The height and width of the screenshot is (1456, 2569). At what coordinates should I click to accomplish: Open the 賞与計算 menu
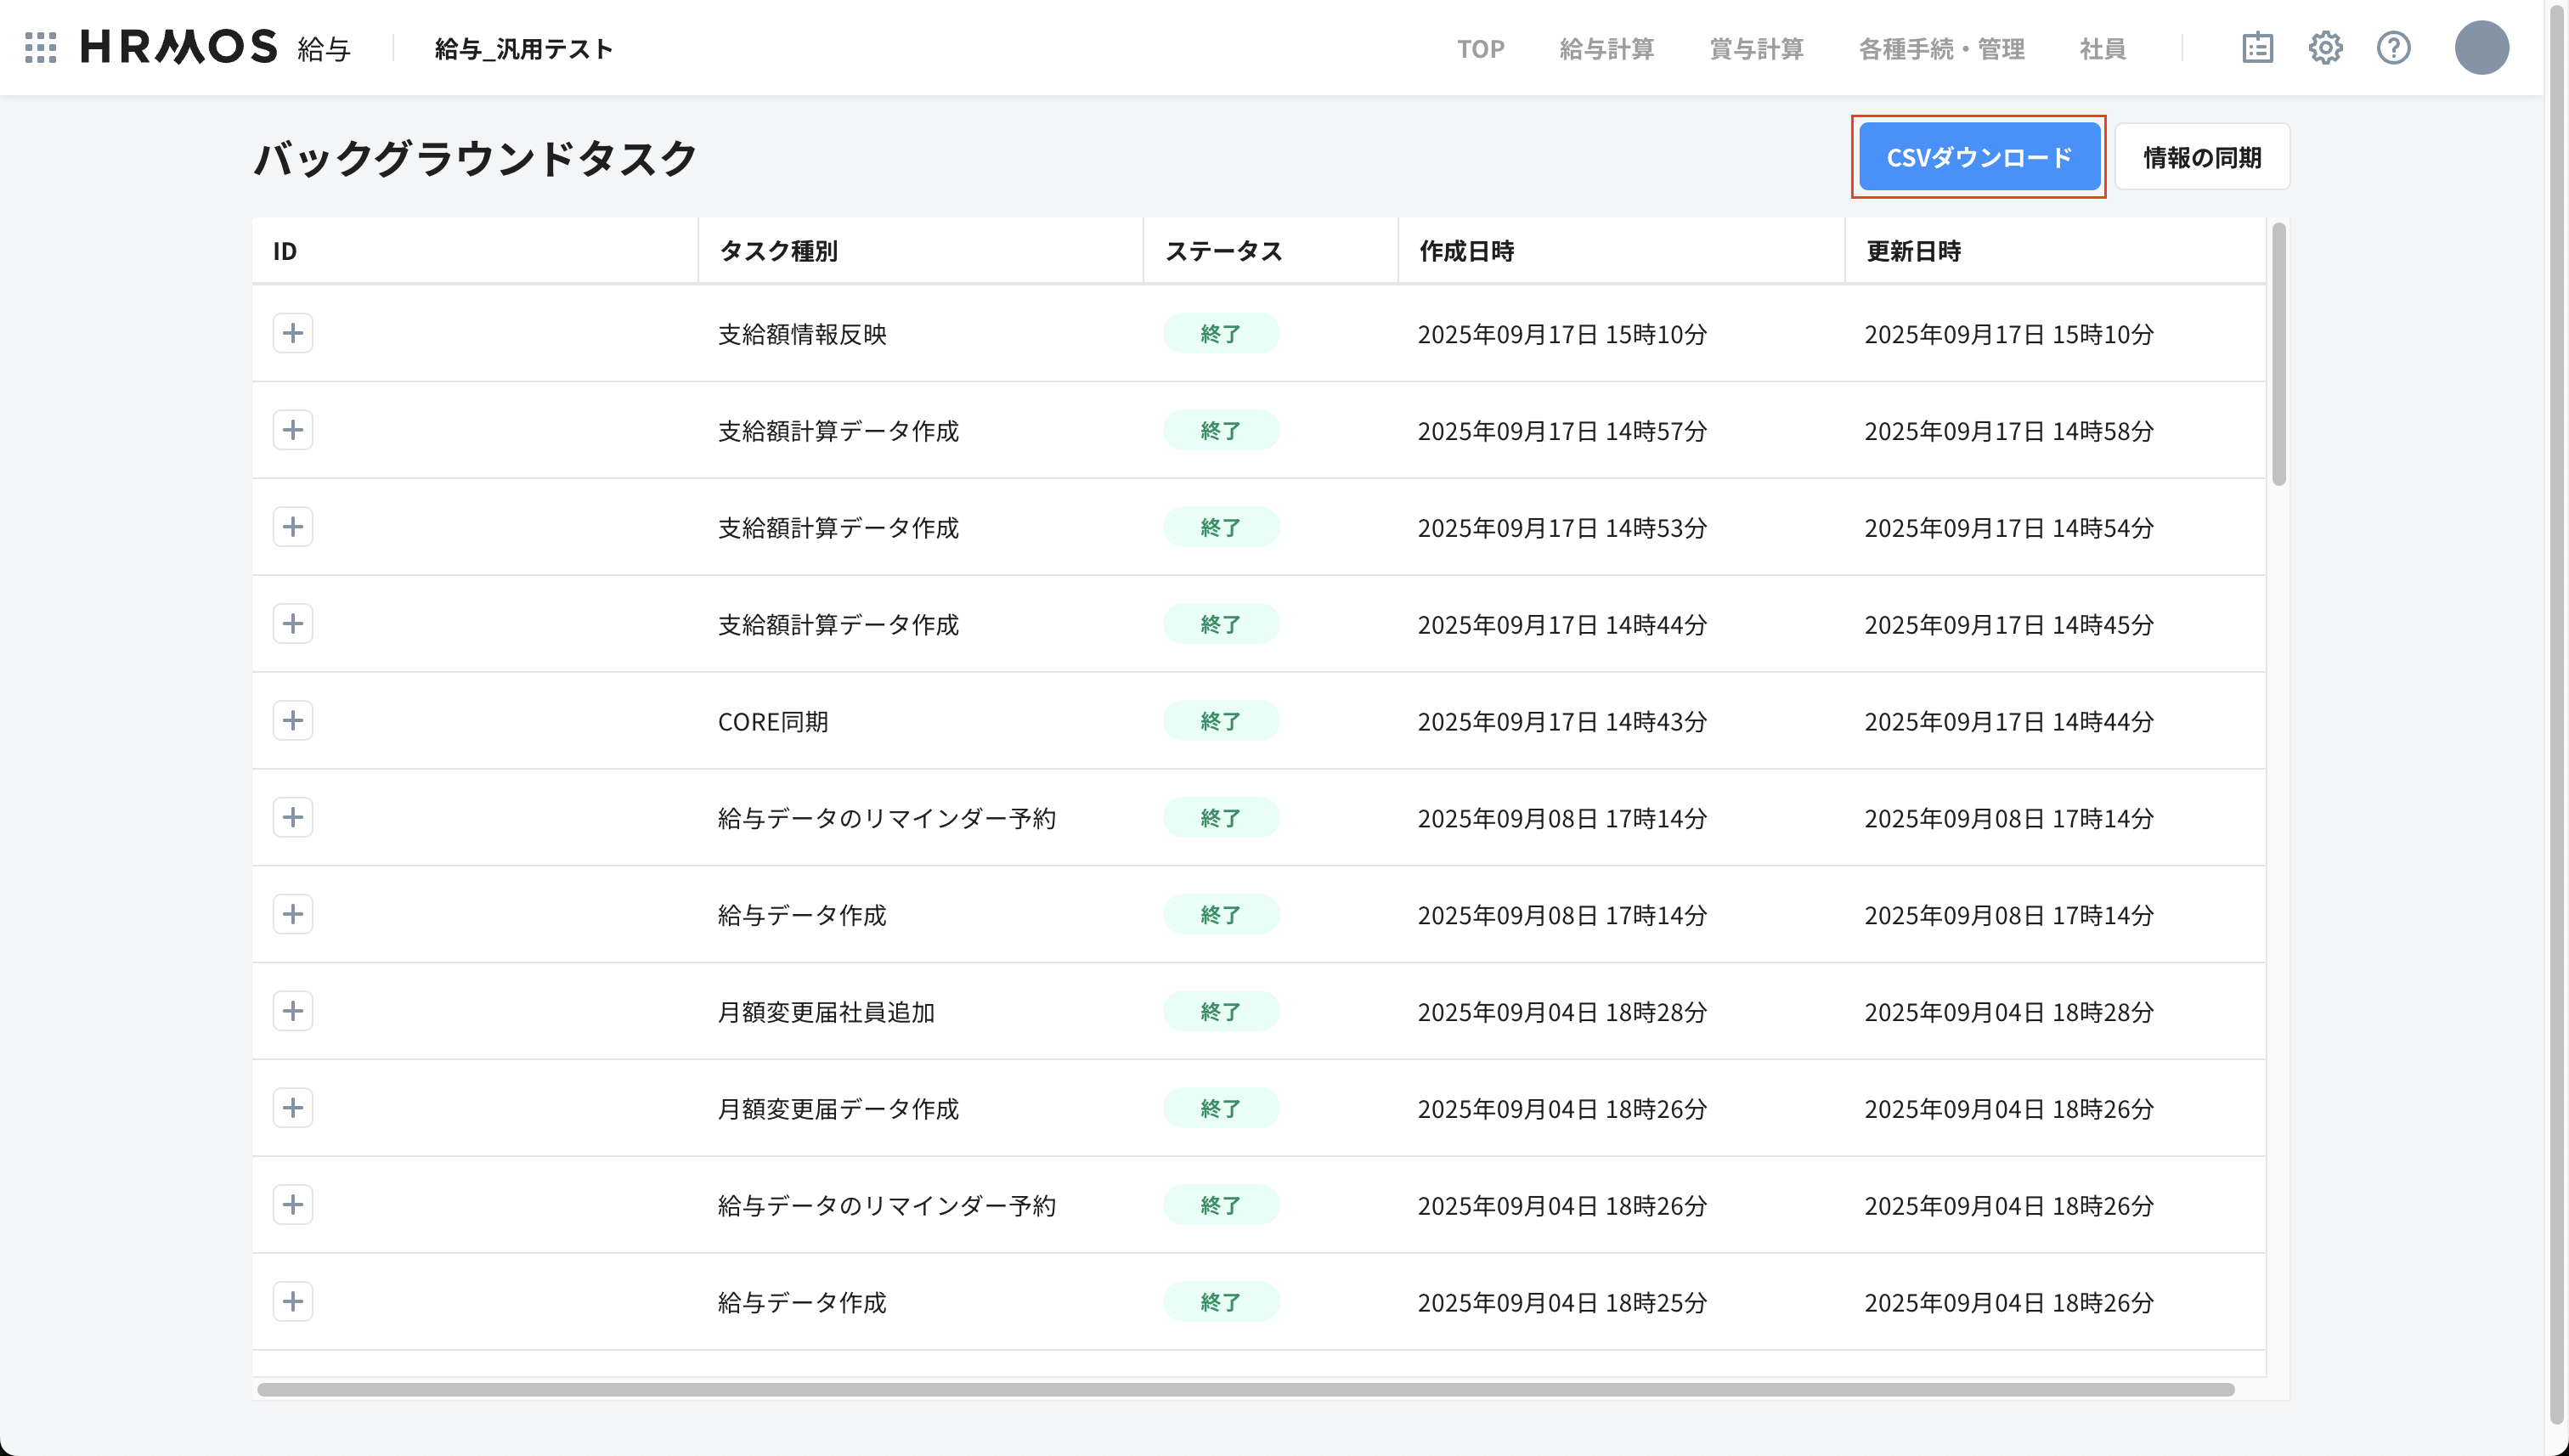1756,48
